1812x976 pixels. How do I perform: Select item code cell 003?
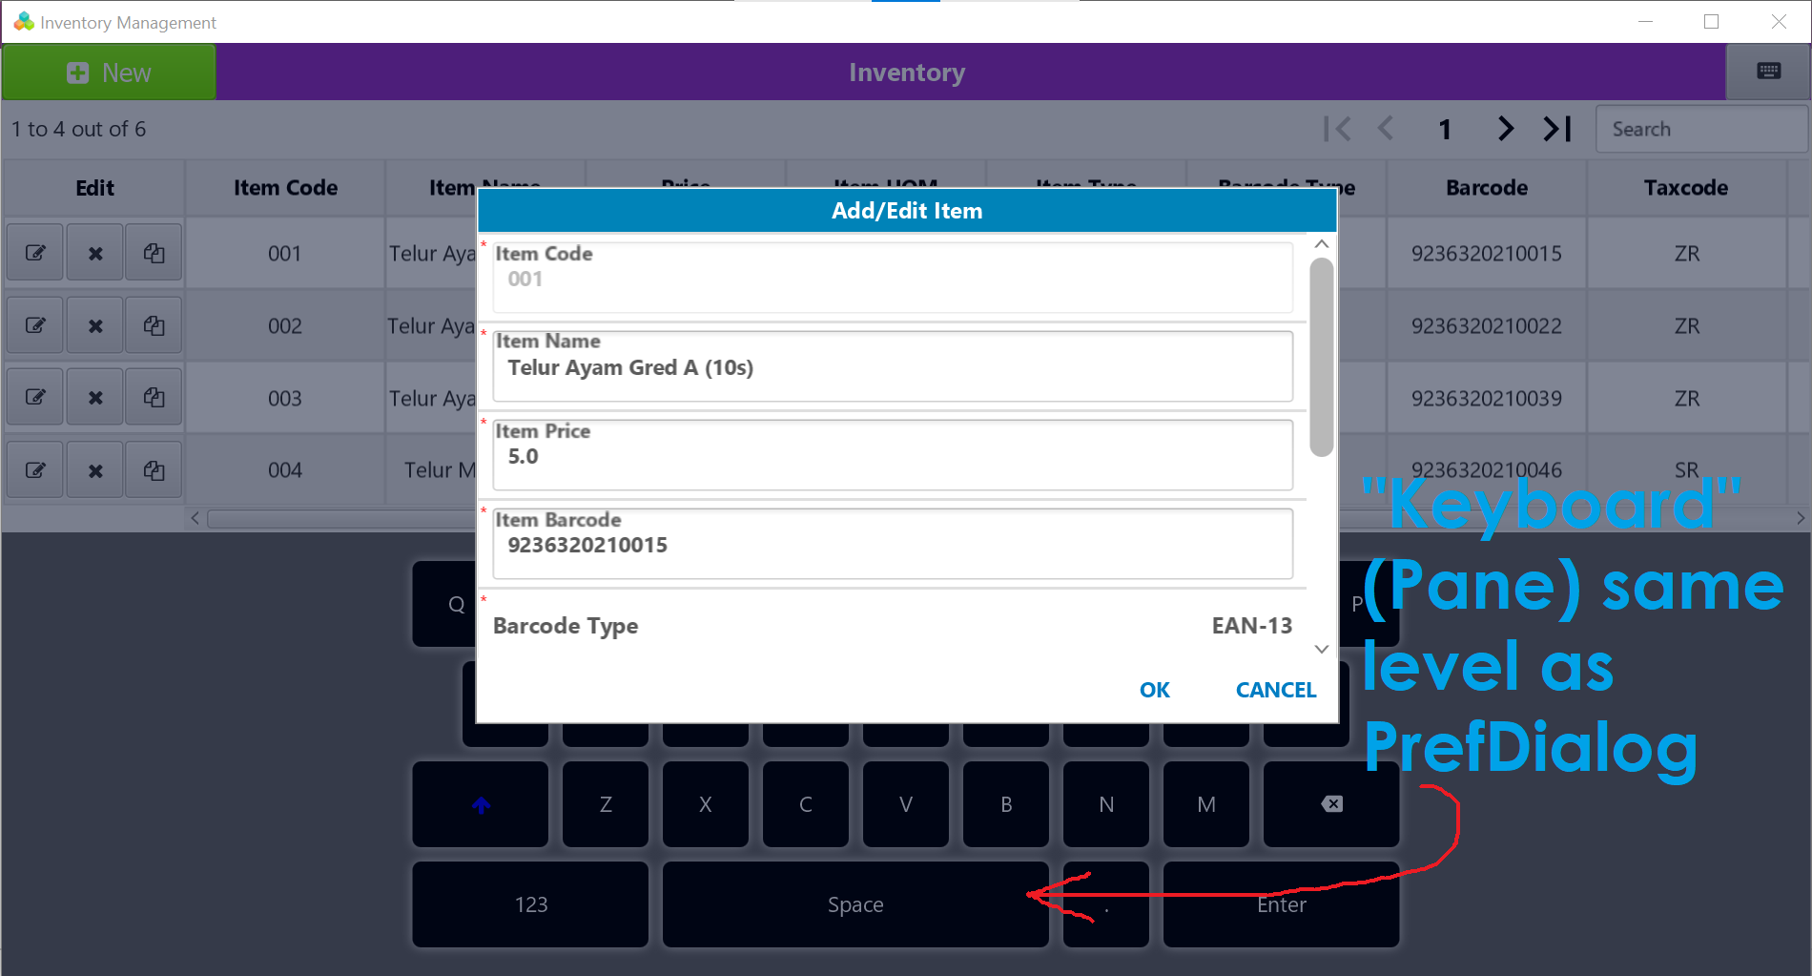285,398
